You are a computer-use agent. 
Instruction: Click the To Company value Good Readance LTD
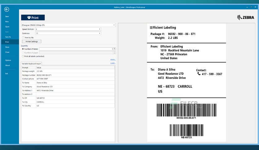pos(75,86)
